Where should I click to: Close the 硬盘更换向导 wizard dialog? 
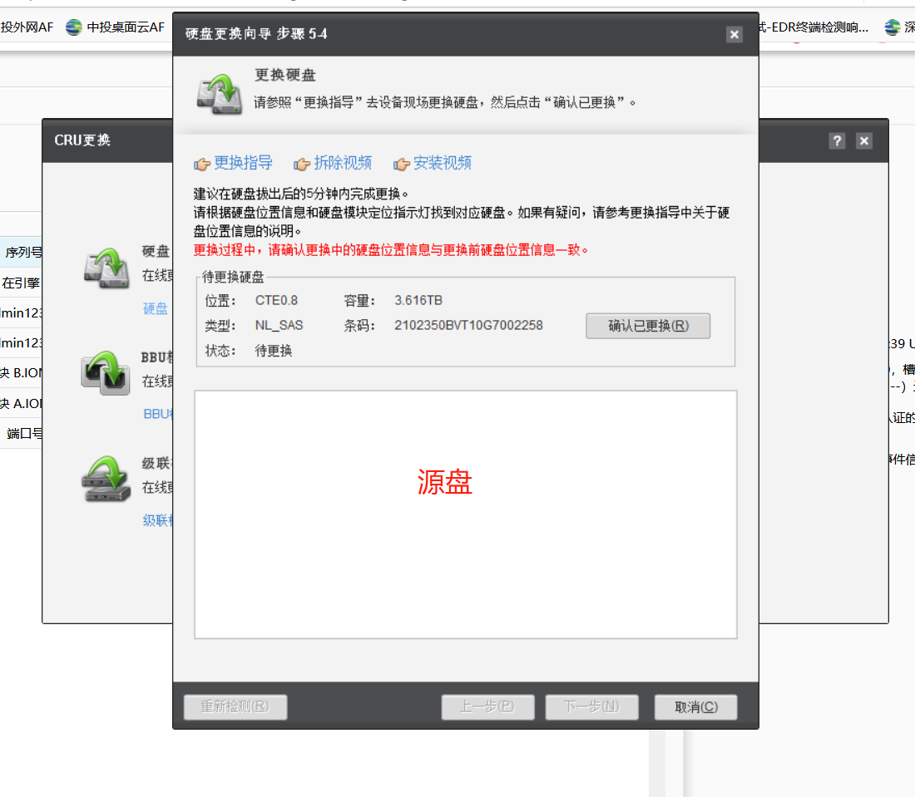pyautogui.click(x=734, y=34)
